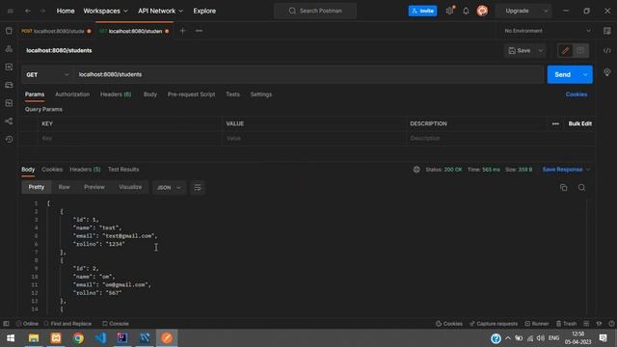
Task: Go forward with the right arrow
Action: tap(42, 11)
